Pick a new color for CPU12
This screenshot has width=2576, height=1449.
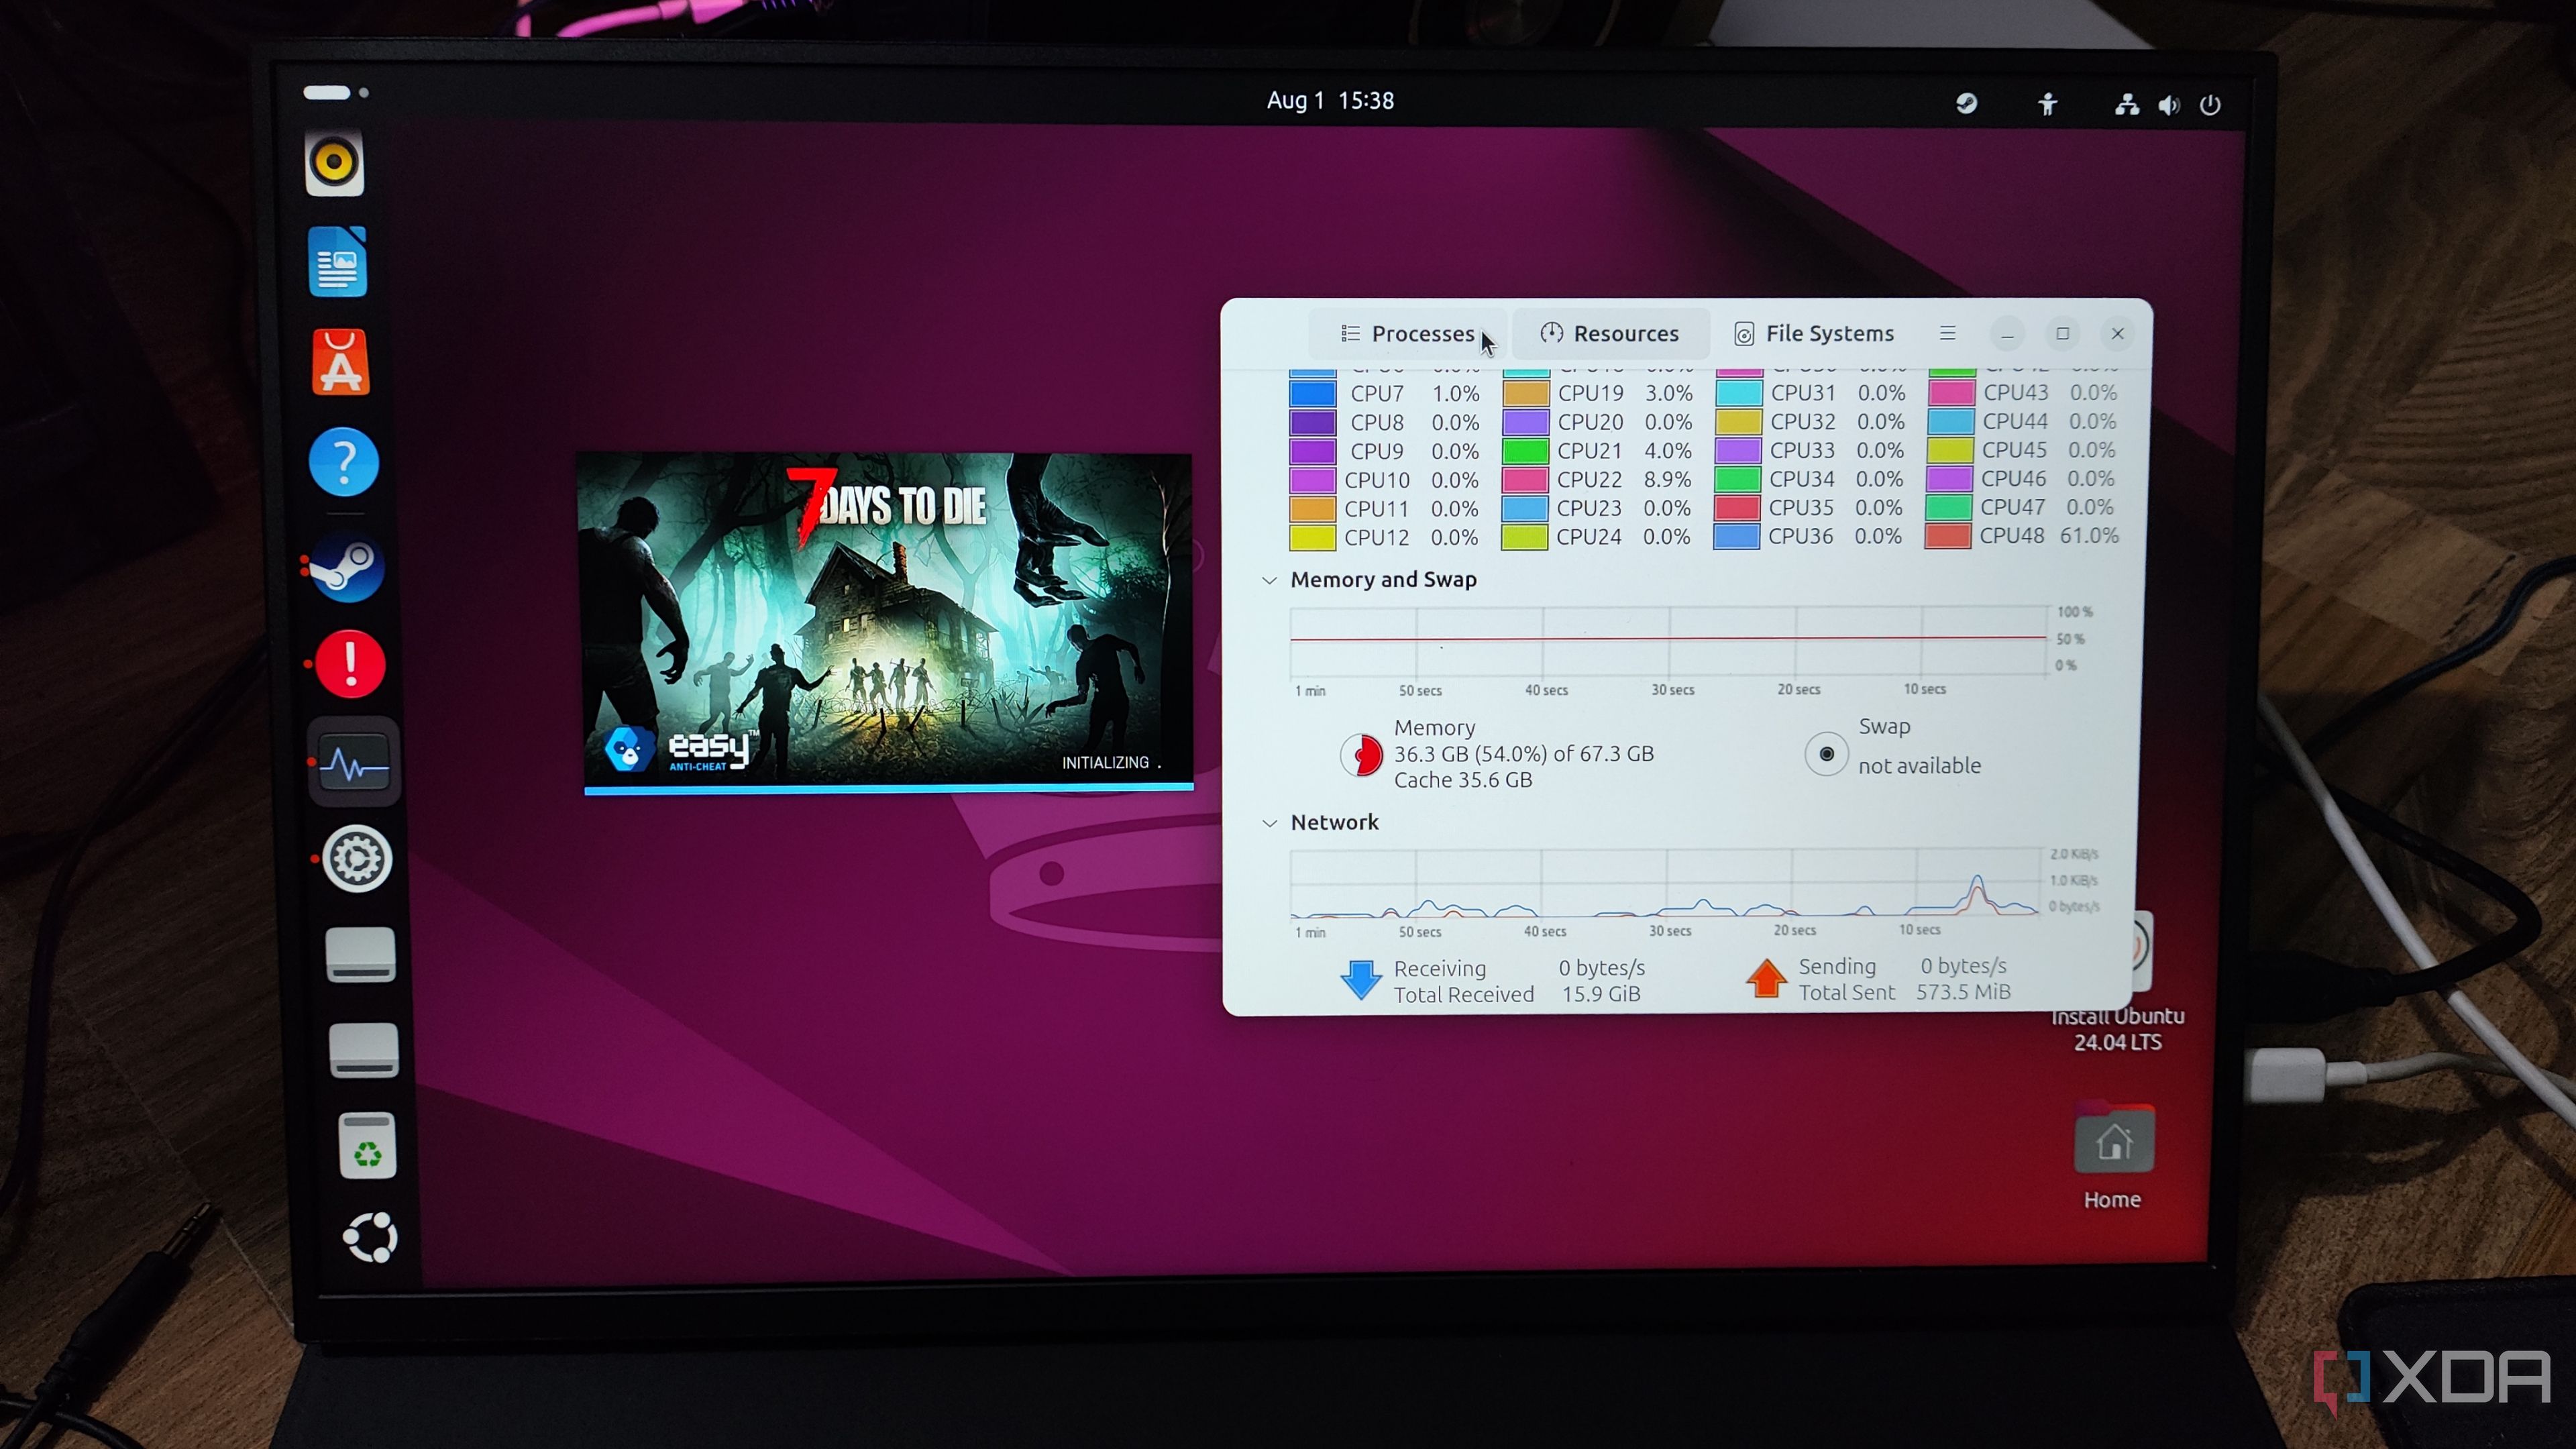tap(1312, 538)
